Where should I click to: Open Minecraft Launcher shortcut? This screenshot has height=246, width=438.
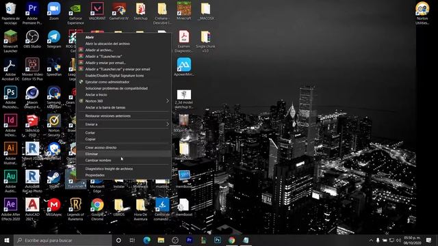click(x=11, y=41)
